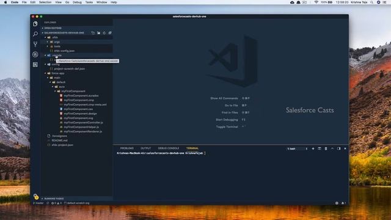This screenshot has height=220, width=391.
Task: Open the Manage gear with update badge
Action: pyautogui.click(x=35, y=197)
